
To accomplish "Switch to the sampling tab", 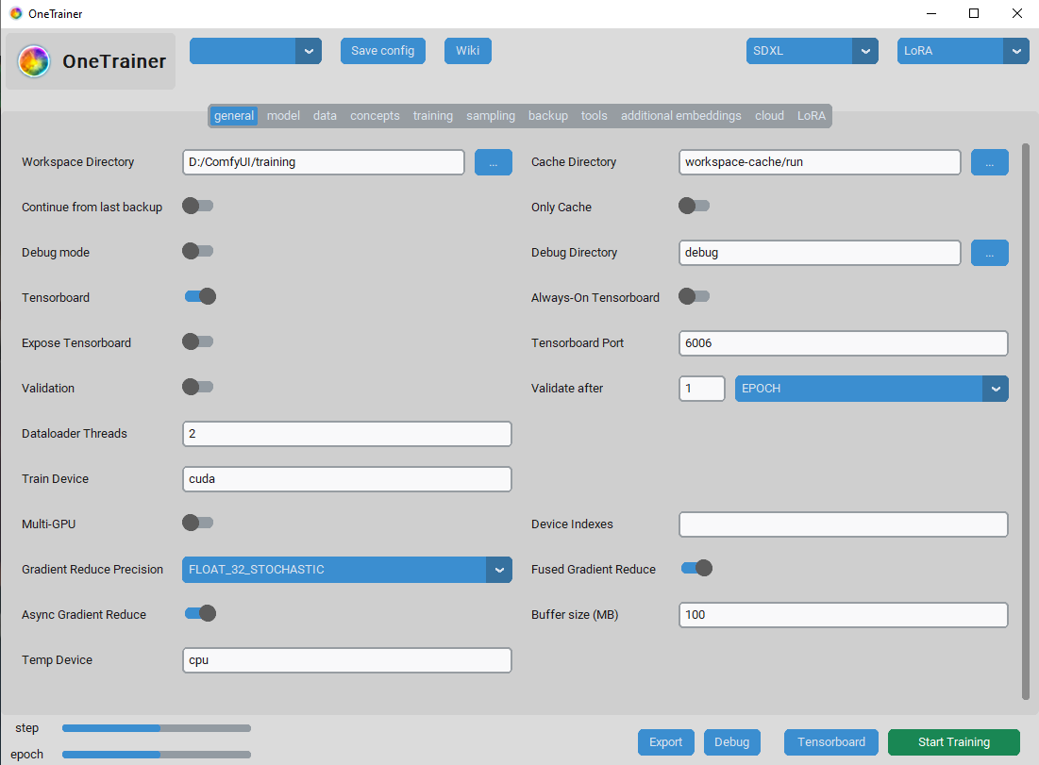I will click(x=491, y=116).
